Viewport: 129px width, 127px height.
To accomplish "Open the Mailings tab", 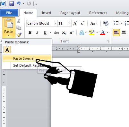I will (122, 13).
